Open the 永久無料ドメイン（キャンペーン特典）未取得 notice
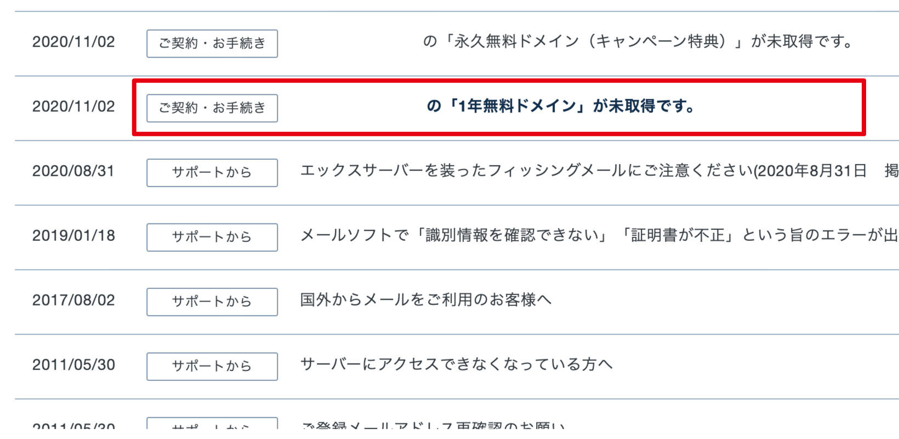899x439 pixels. 638,42
